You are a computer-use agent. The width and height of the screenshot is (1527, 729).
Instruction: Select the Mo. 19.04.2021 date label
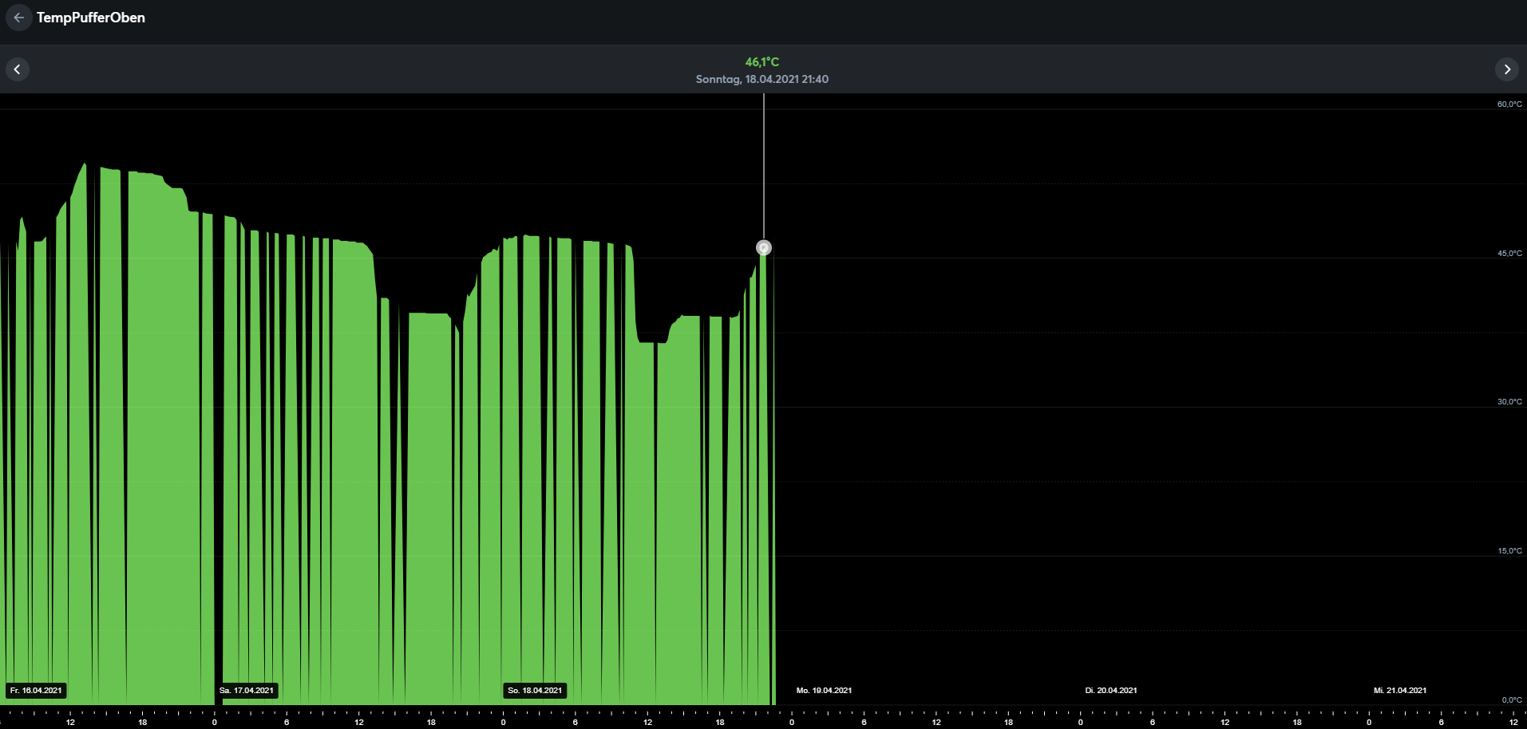pyautogui.click(x=824, y=691)
